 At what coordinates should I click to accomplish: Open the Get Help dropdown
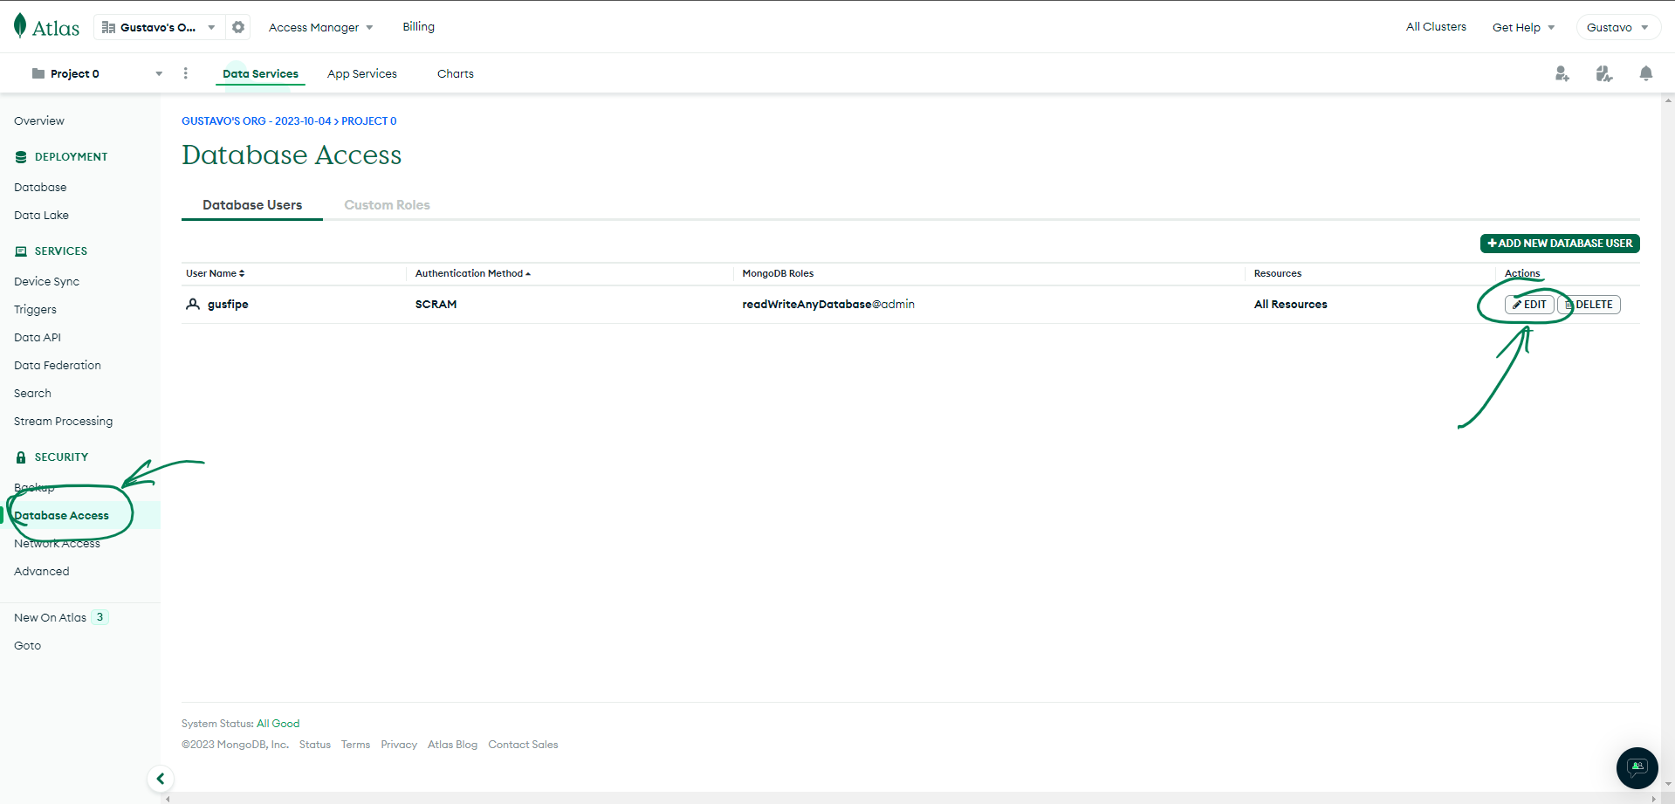1523,27
